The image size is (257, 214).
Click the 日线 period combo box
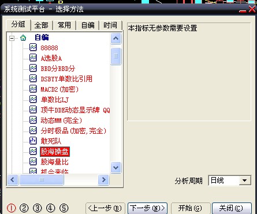[x=229, y=181]
